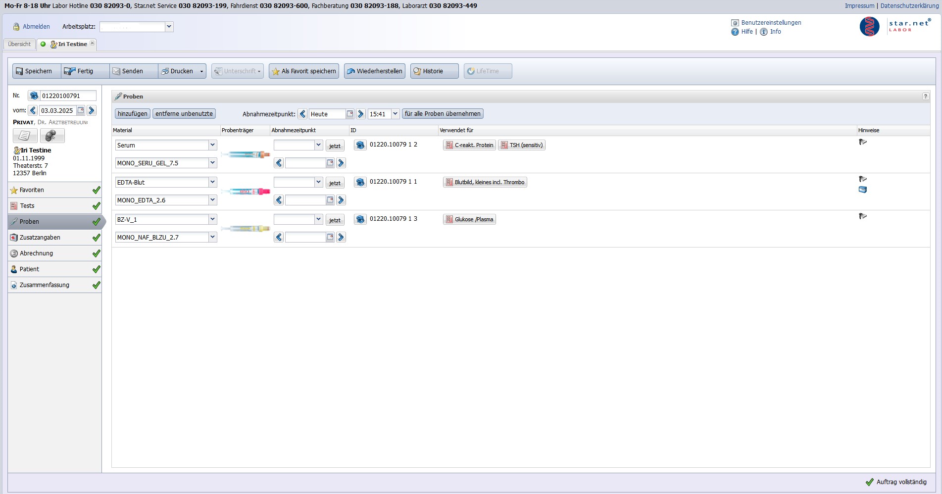Open Abrechnung section in sidebar
This screenshot has height=494, width=942.
(36, 253)
